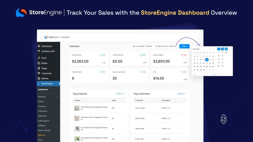Expand the Products submenu chevron
This screenshot has width=253, height=142.
click(57, 97)
